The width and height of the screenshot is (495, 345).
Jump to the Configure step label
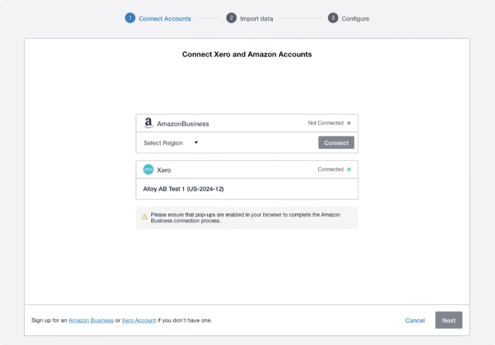point(355,19)
